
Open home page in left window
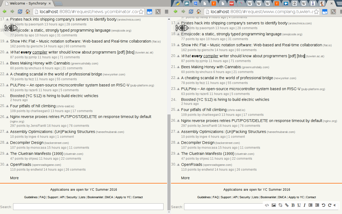tap(28, 12)
